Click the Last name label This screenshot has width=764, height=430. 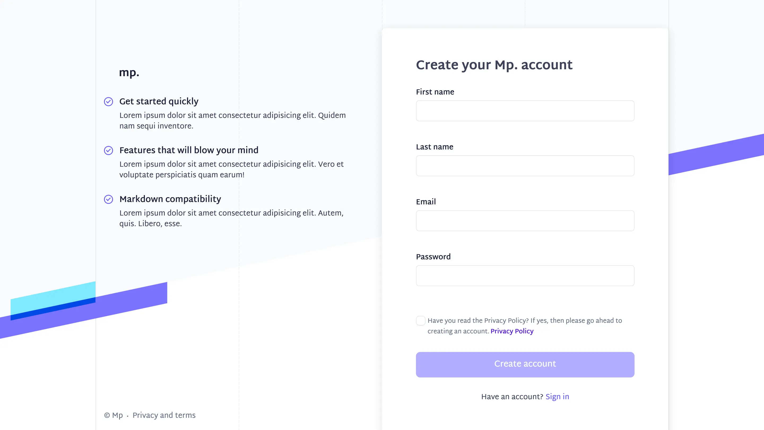click(x=435, y=147)
